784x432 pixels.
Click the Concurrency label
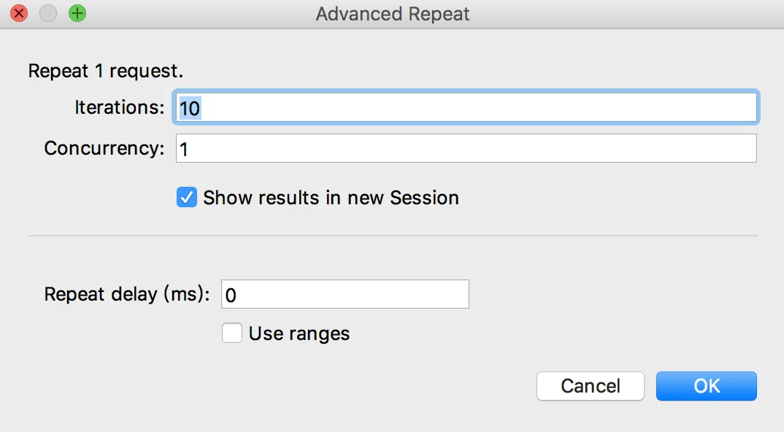point(104,148)
